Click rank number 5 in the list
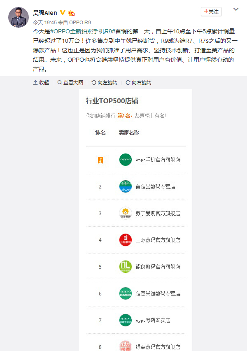The height and width of the screenshot is (351, 247). 100,267
